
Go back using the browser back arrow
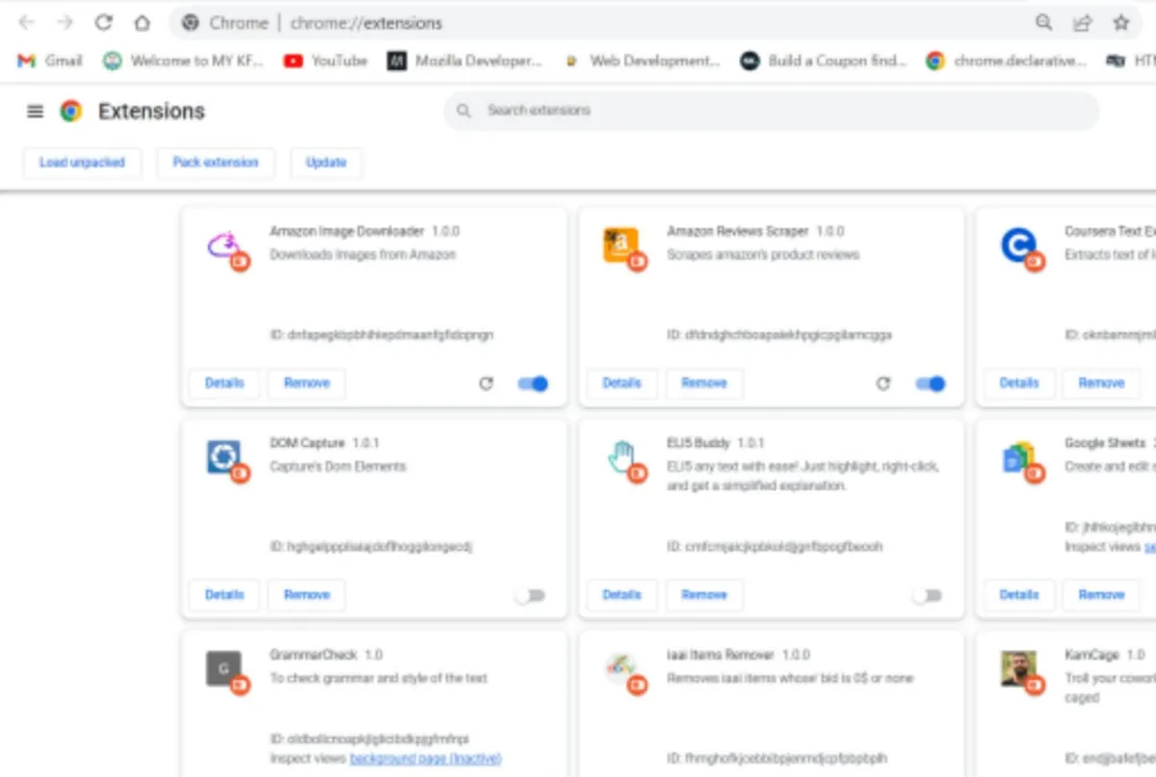27,22
